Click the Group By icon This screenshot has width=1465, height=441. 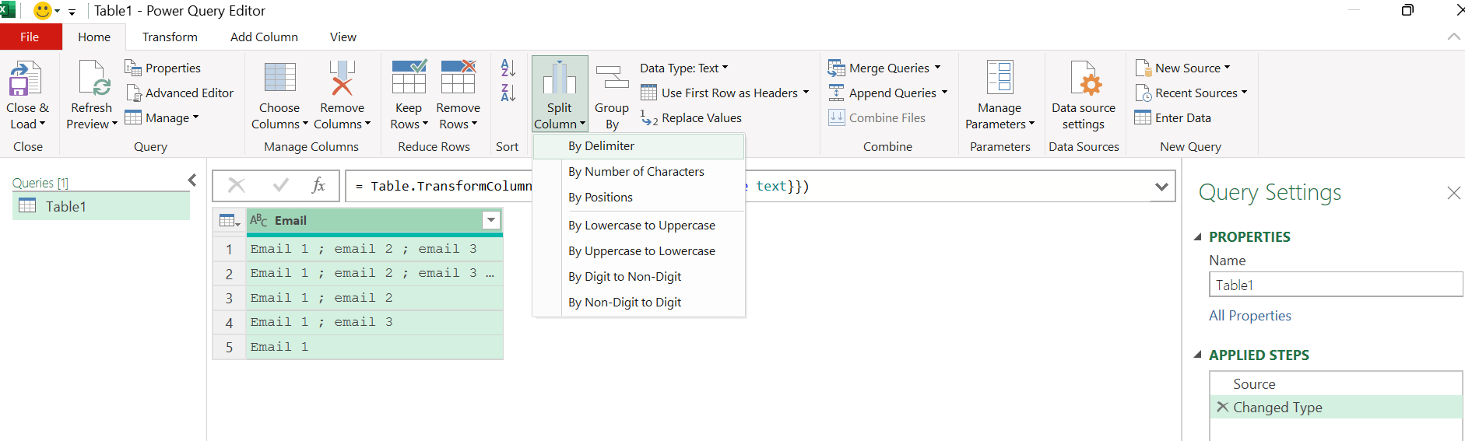(x=612, y=79)
